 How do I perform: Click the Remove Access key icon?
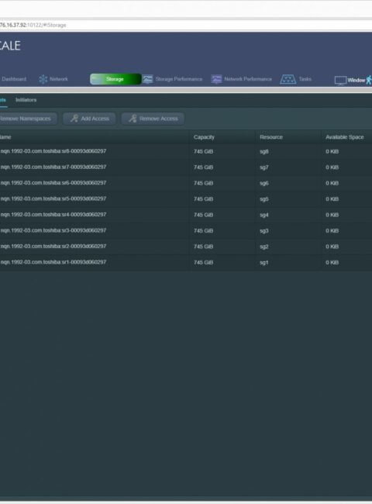coord(133,119)
